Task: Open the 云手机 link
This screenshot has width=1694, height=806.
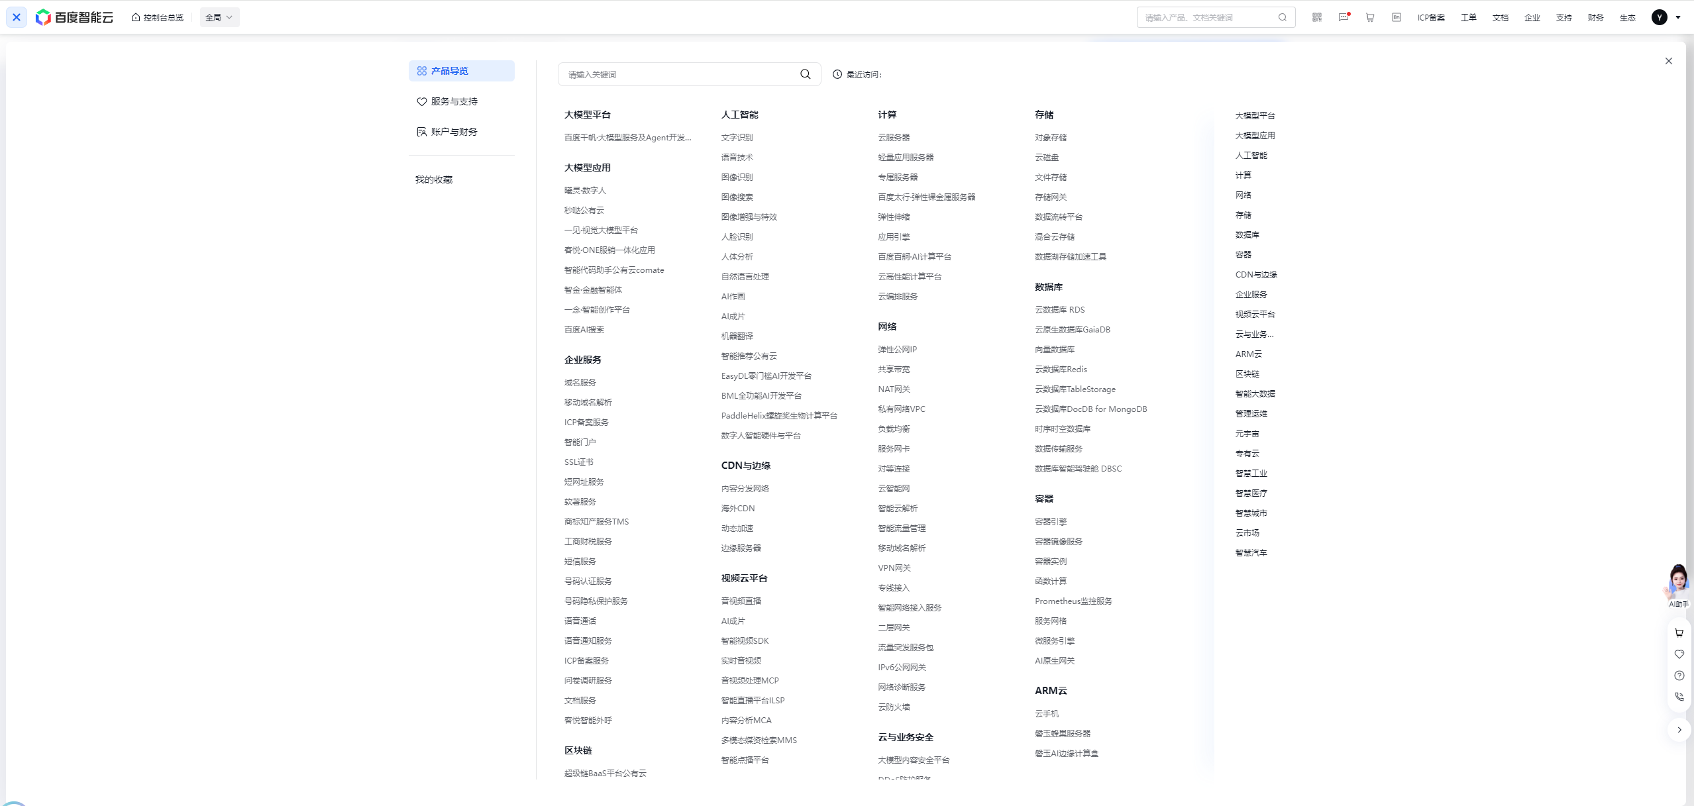Action: click(x=1047, y=713)
